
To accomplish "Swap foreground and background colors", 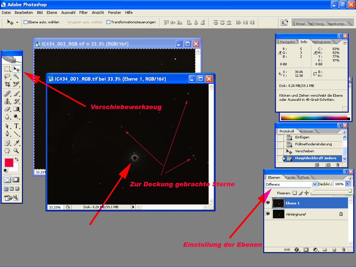I will pos(17,159).
